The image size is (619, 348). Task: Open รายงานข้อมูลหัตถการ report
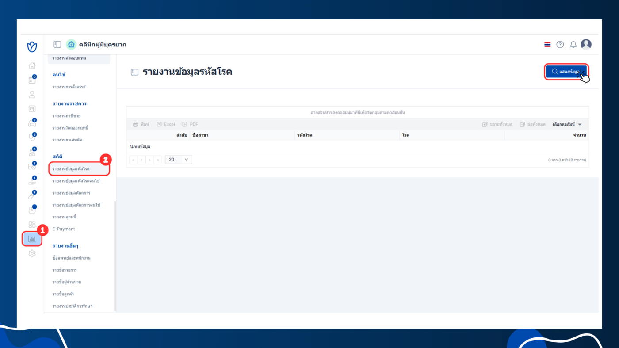click(71, 193)
